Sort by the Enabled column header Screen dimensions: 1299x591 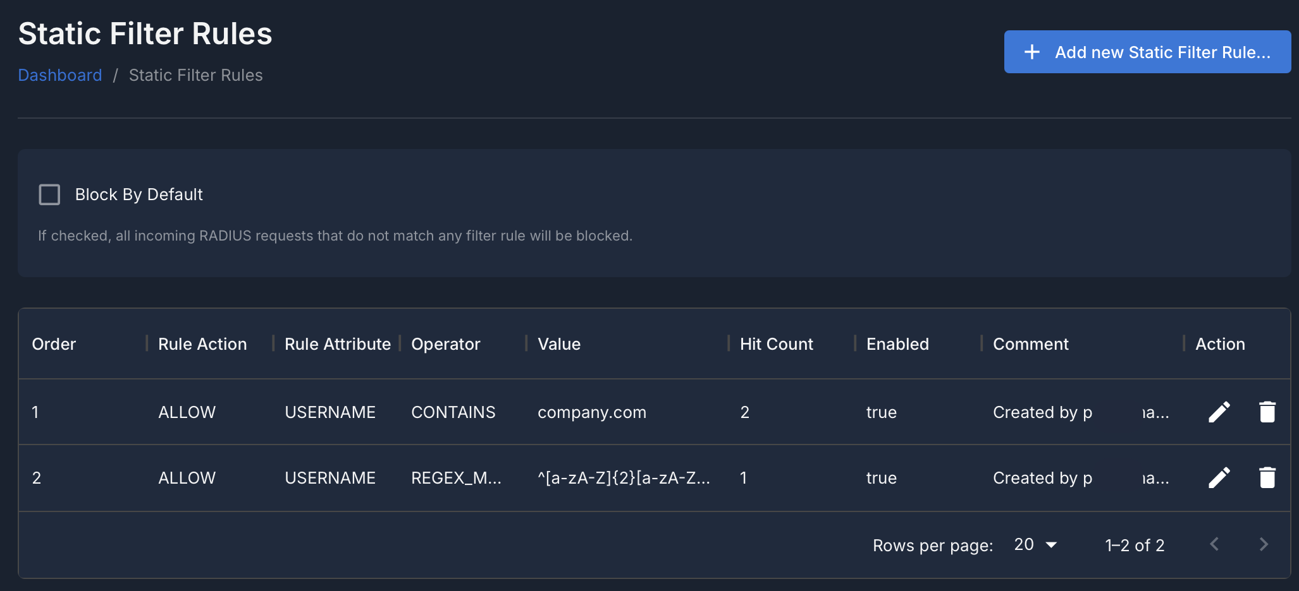[897, 344]
